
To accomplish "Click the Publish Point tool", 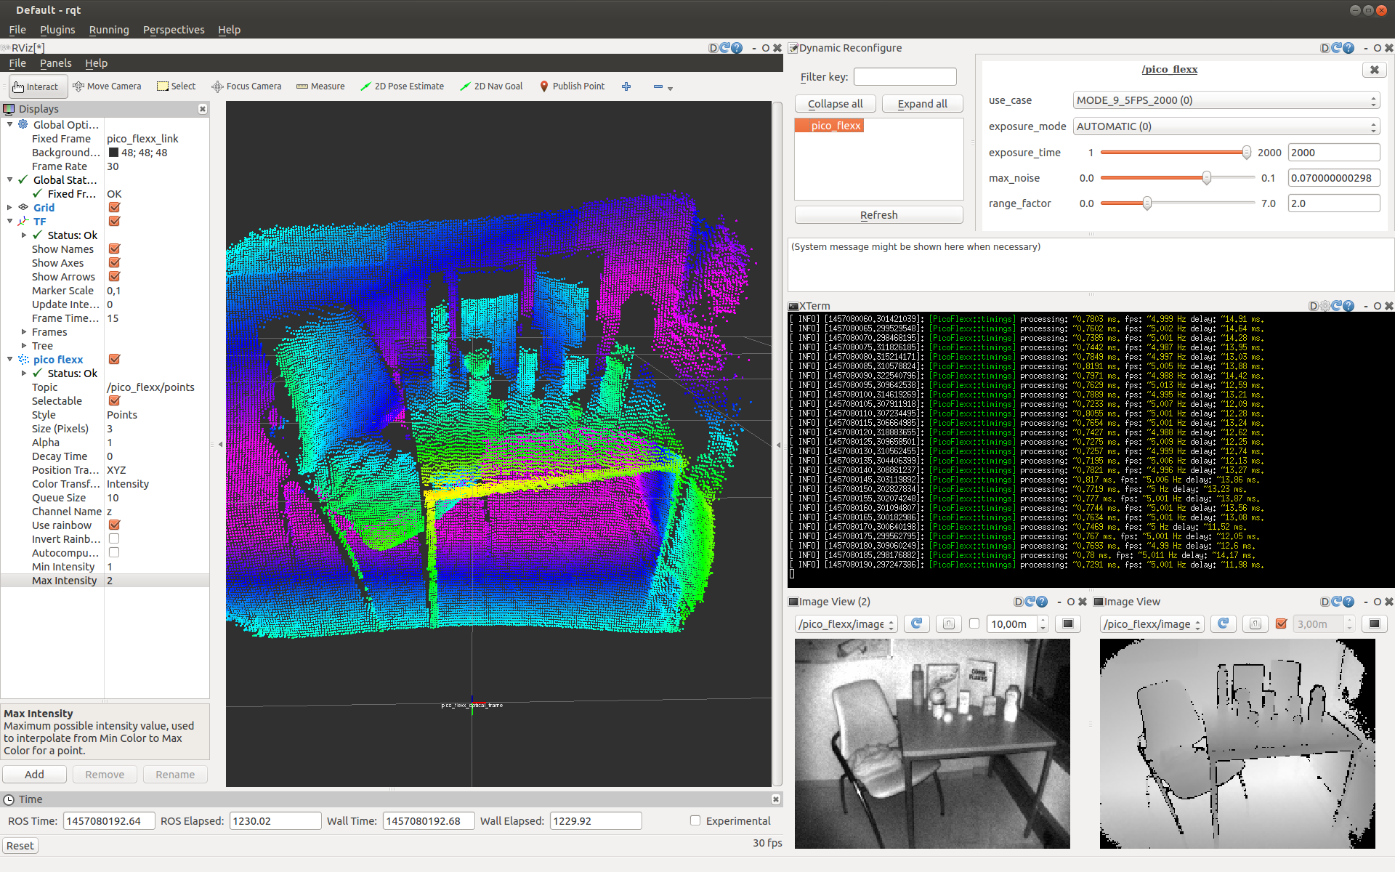I will click(572, 86).
